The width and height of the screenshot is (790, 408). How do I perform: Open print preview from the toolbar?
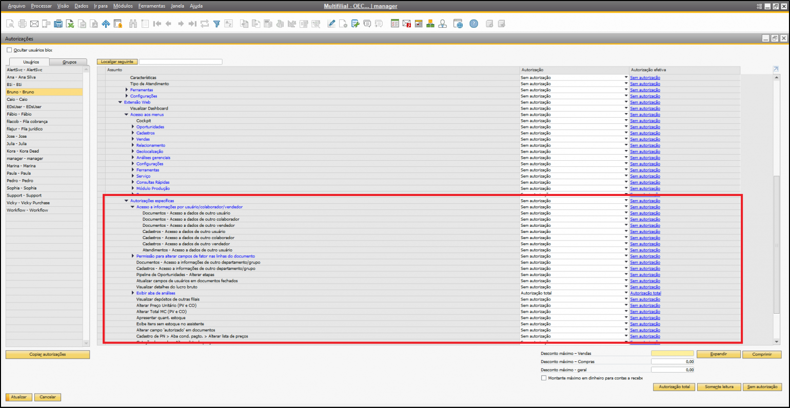pos(10,24)
